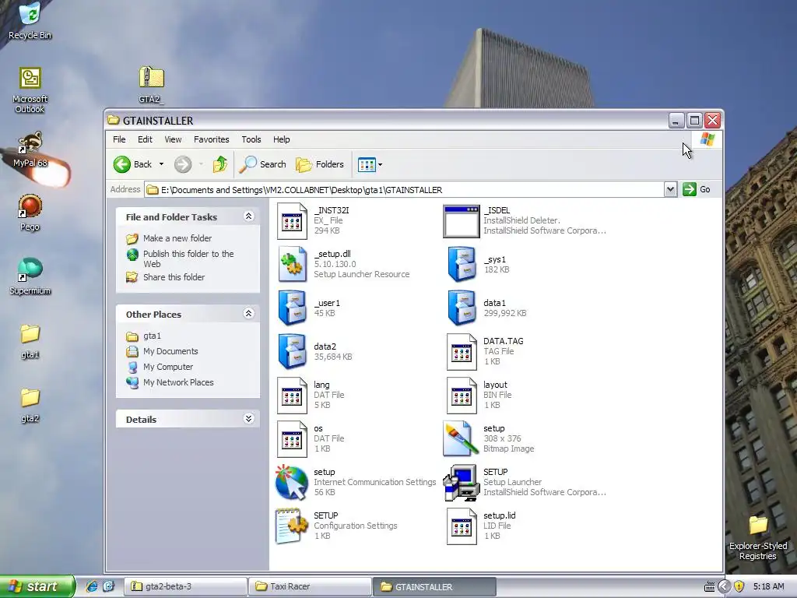
Task: Toggle the Folders pane button
Action: [320, 164]
